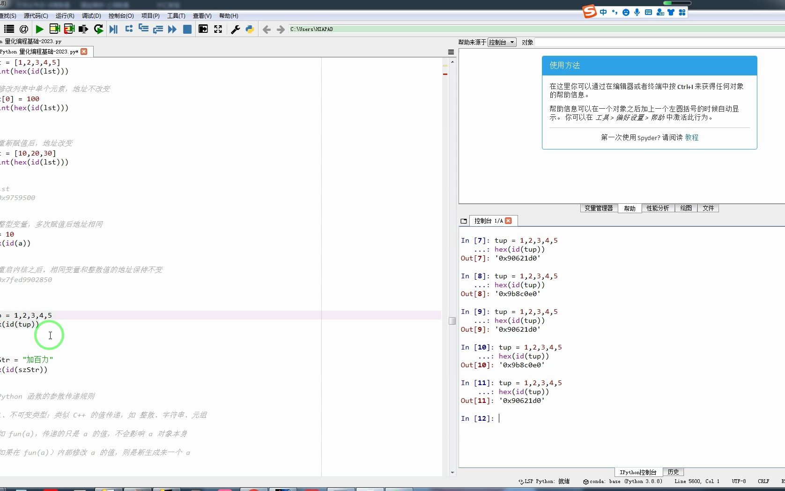
Task: Open the 调试(D) menu
Action: (x=91, y=15)
